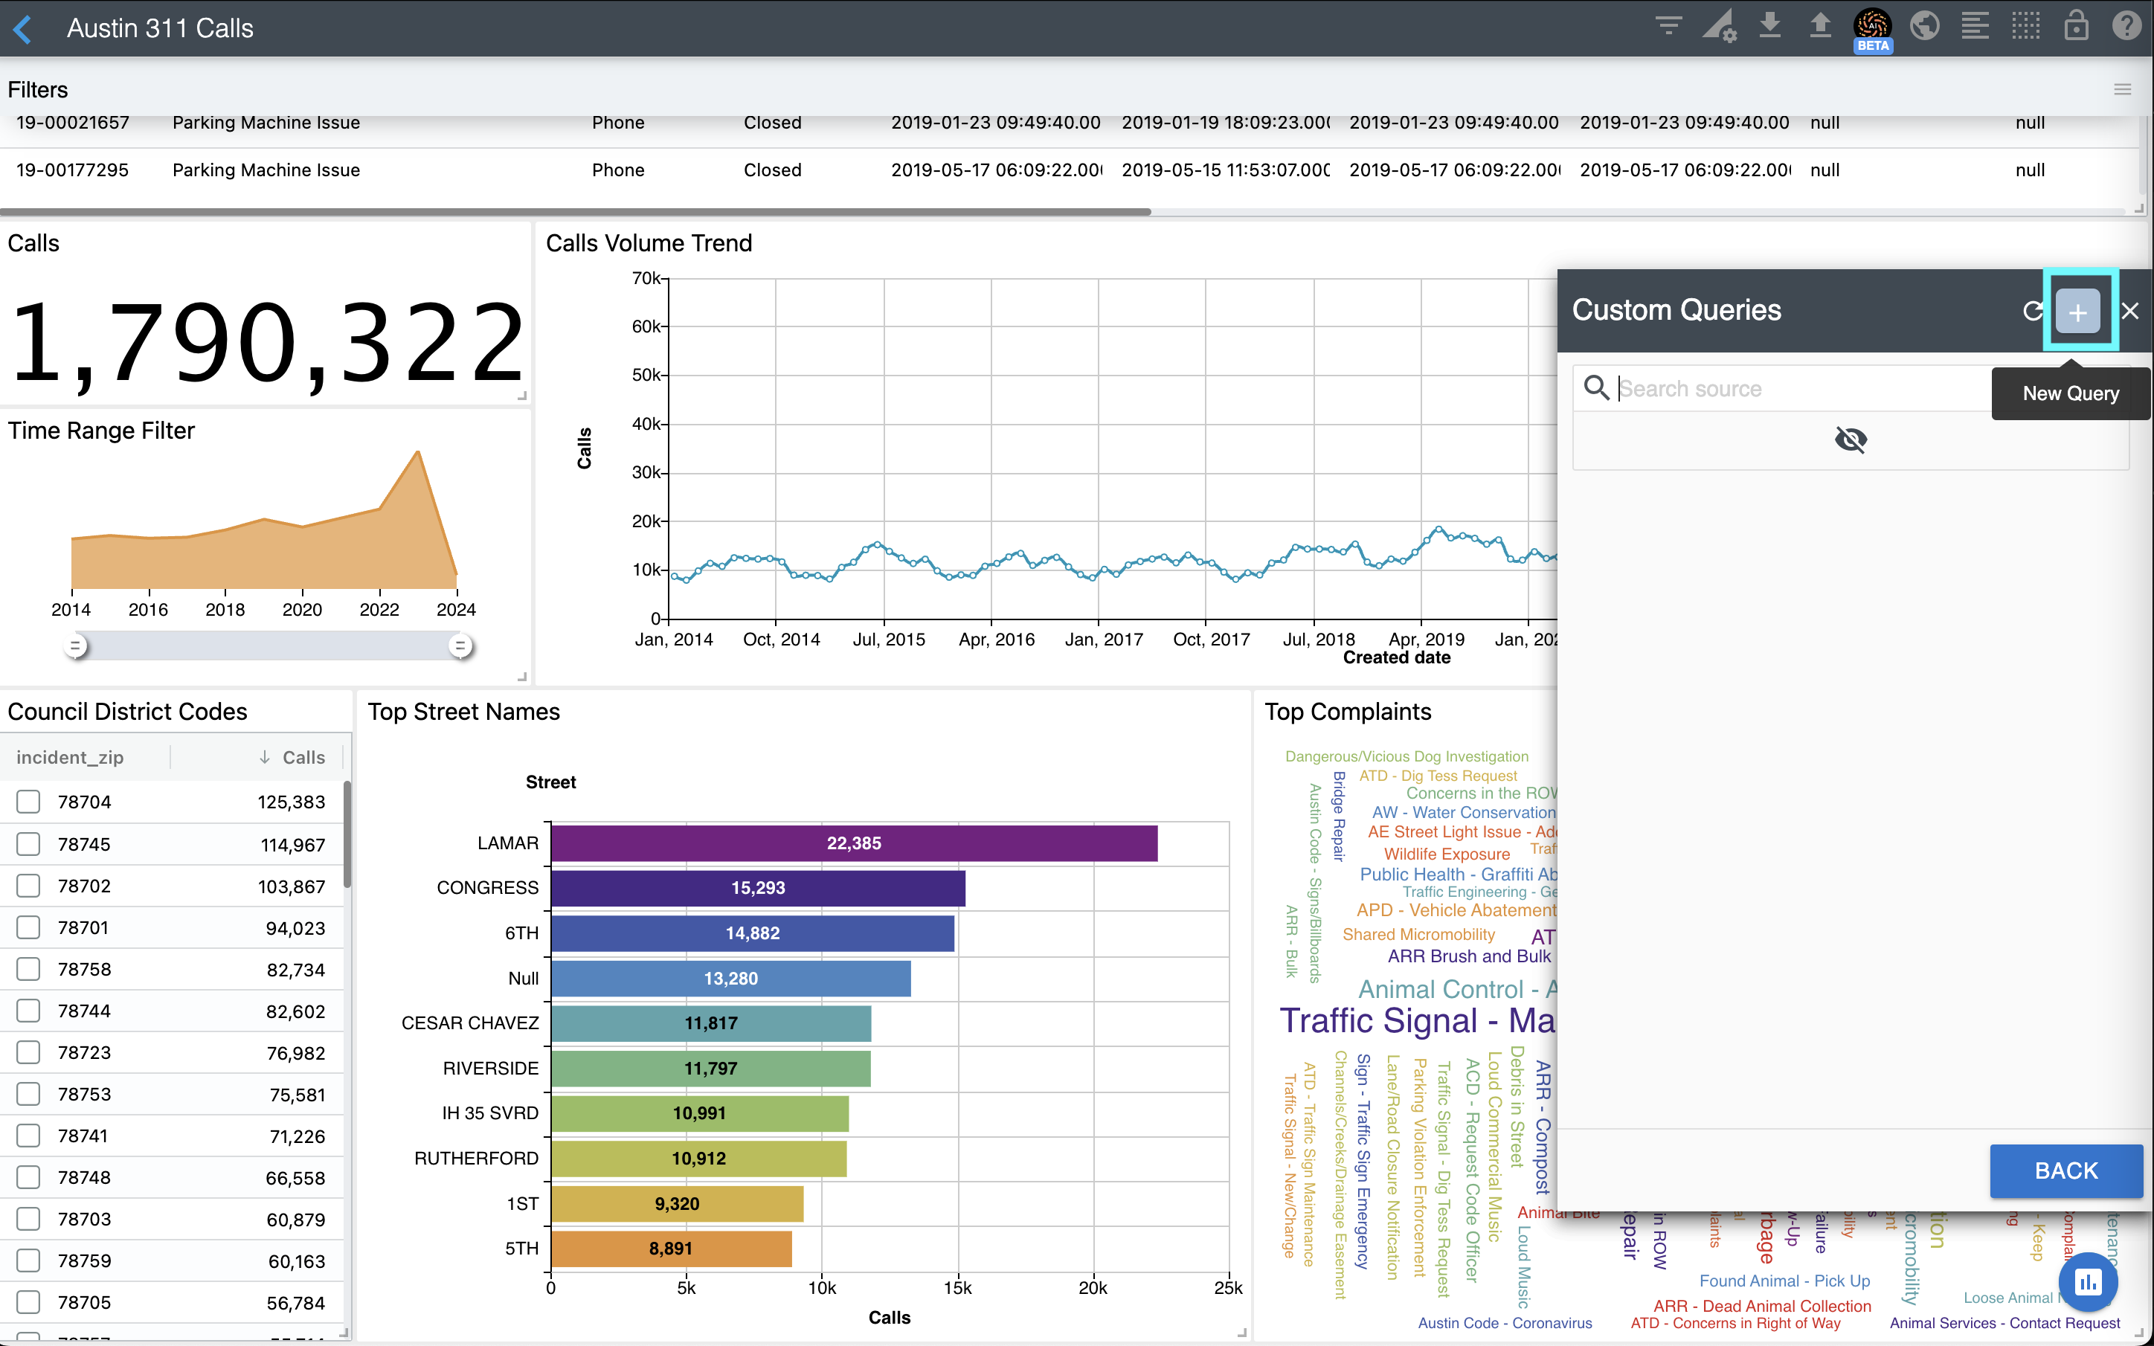Click the unlocked padlock icon
Screen dimensions: 2154x1346
pyautogui.click(x=2077, y=27)
